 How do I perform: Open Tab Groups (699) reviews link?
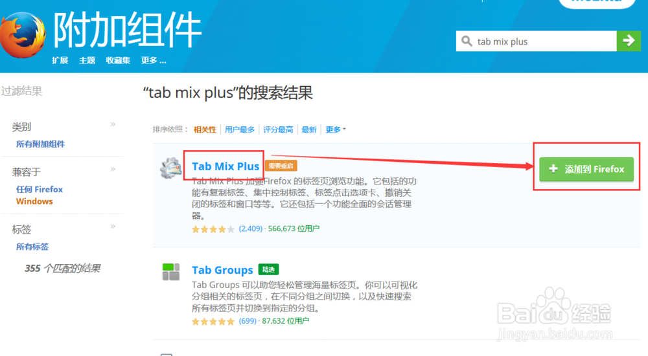coord(248,321)
